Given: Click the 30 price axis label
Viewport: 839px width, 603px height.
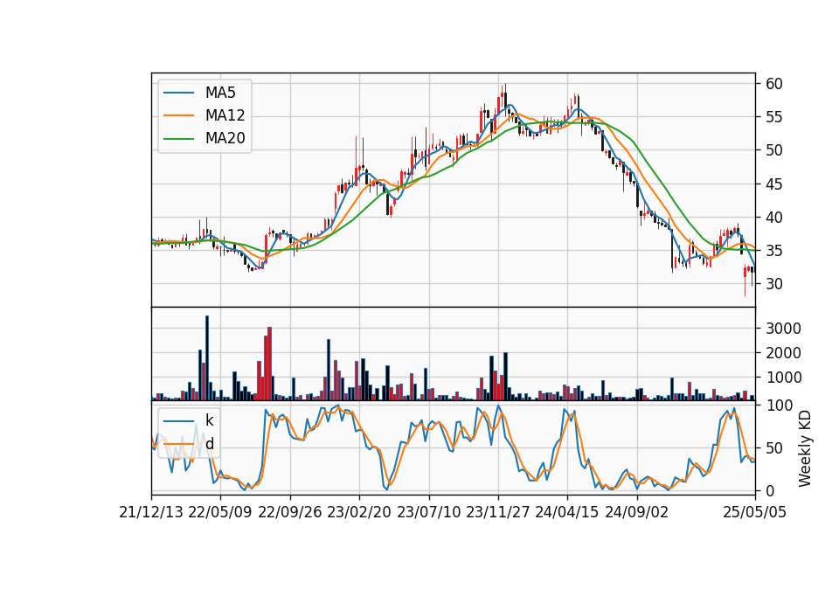Looking at the screenshot, I should coord(774,284).
